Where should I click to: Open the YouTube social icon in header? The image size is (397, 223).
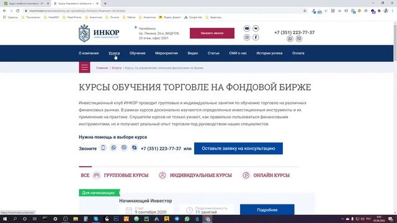click(x=247, y=28)
